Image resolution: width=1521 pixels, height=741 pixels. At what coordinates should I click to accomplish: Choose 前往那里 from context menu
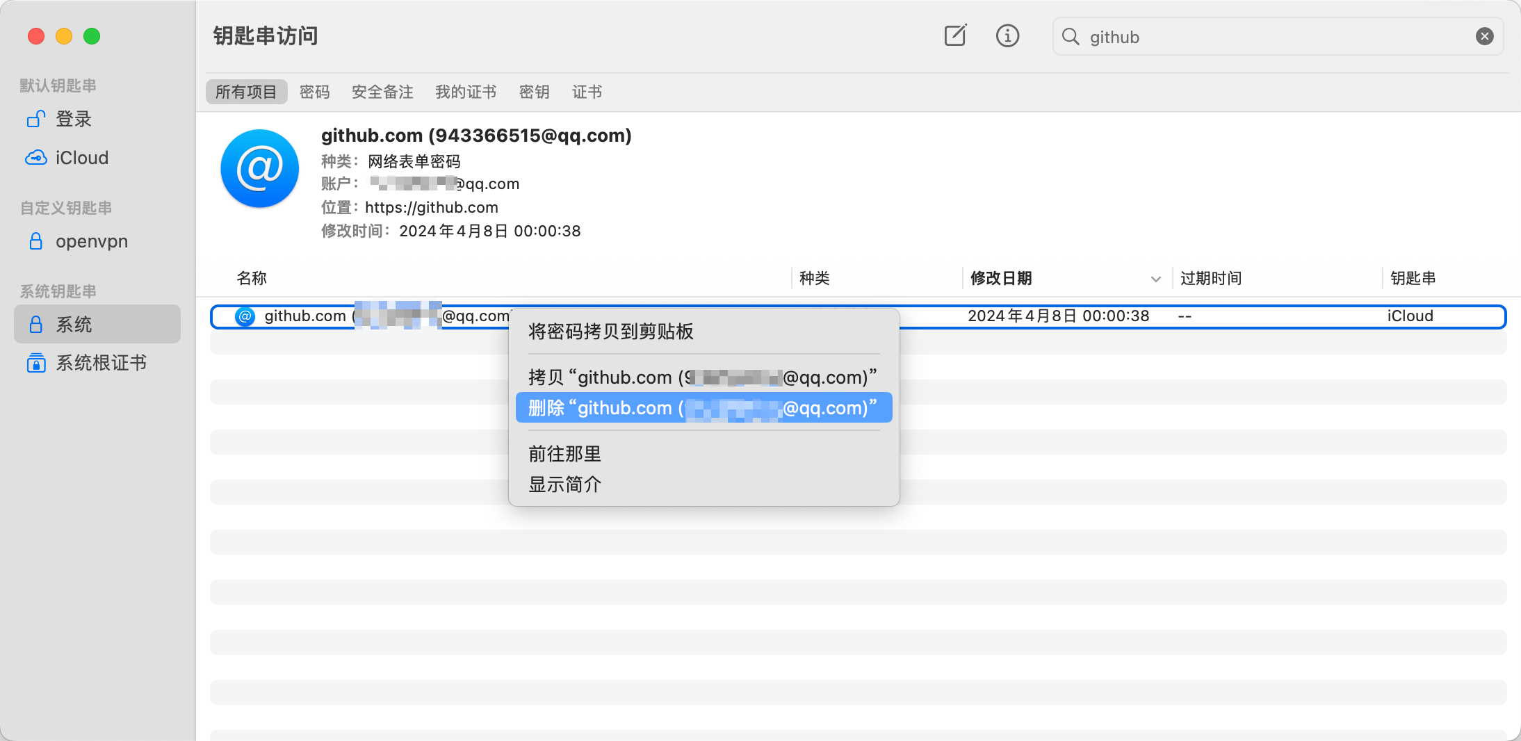[704, 454]
